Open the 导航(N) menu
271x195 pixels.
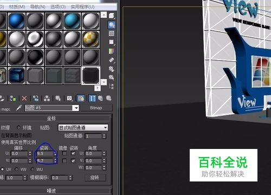click(x=38, y=6)
